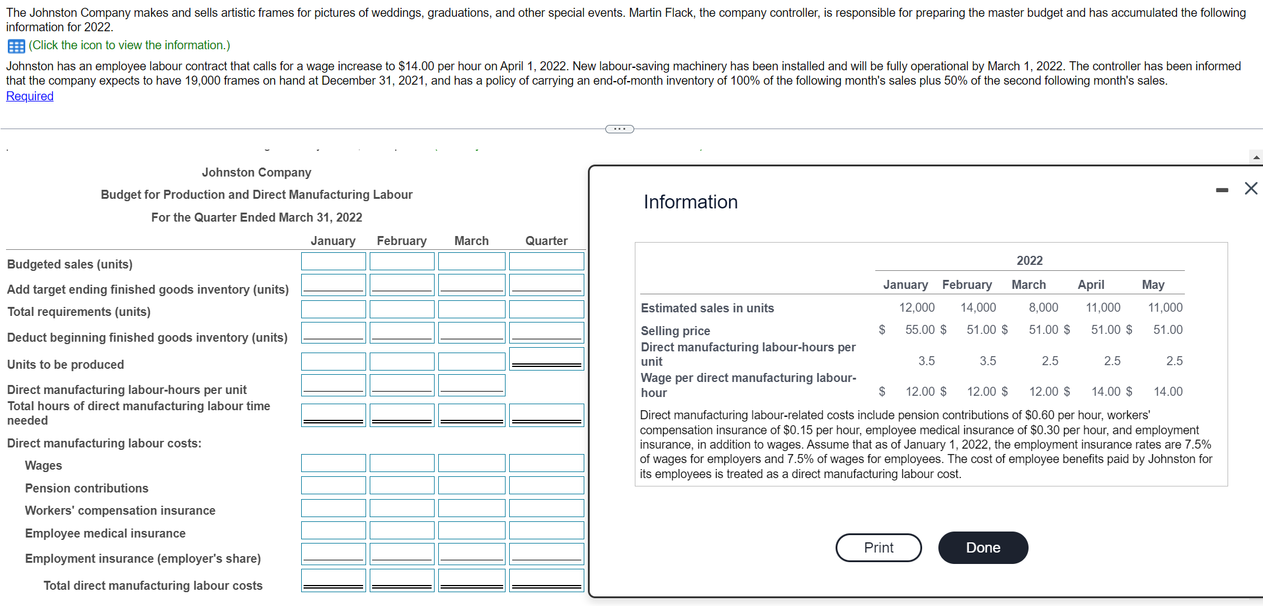Viewport: 1263px width, 606px height.
Task: Select January Units to be produced field
Action: pyautogui.click(x=334, y=362)
